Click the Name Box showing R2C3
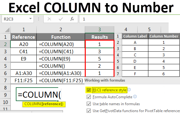This screenshot has width=180, height=114. pos(18,19)
